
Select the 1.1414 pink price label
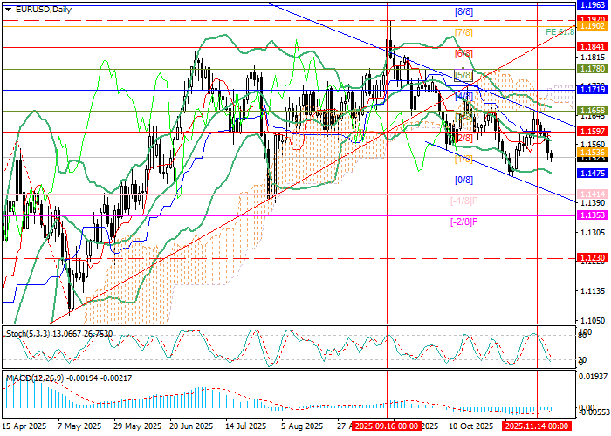click(592, 194)
